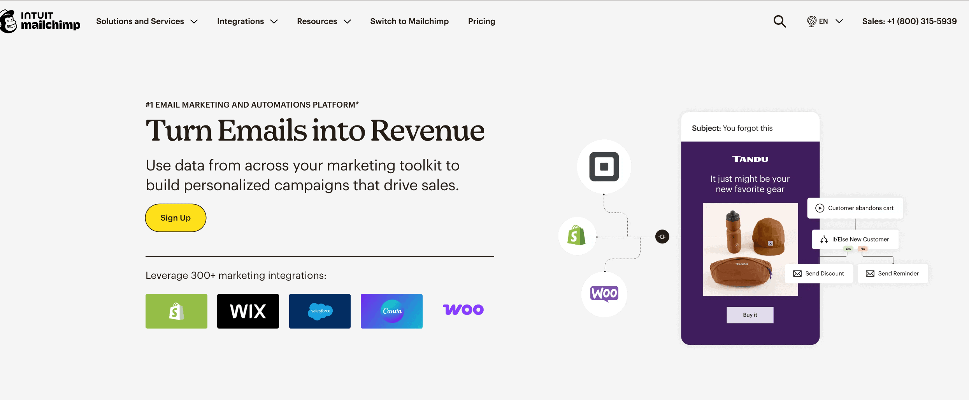This screenshot has width=969, height=400.
Task: Click the Shopify bag circle in illustration
Action: tap(577, 236)
